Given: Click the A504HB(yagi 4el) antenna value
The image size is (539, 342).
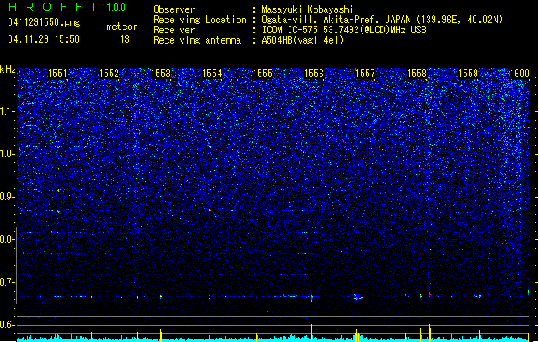Looking at the screenshot, I should 302,40.
